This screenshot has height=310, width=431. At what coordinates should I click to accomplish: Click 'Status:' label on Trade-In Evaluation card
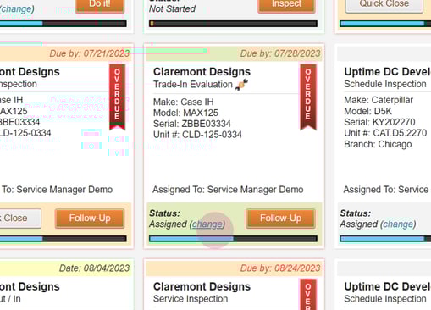(x=164, y=213)
